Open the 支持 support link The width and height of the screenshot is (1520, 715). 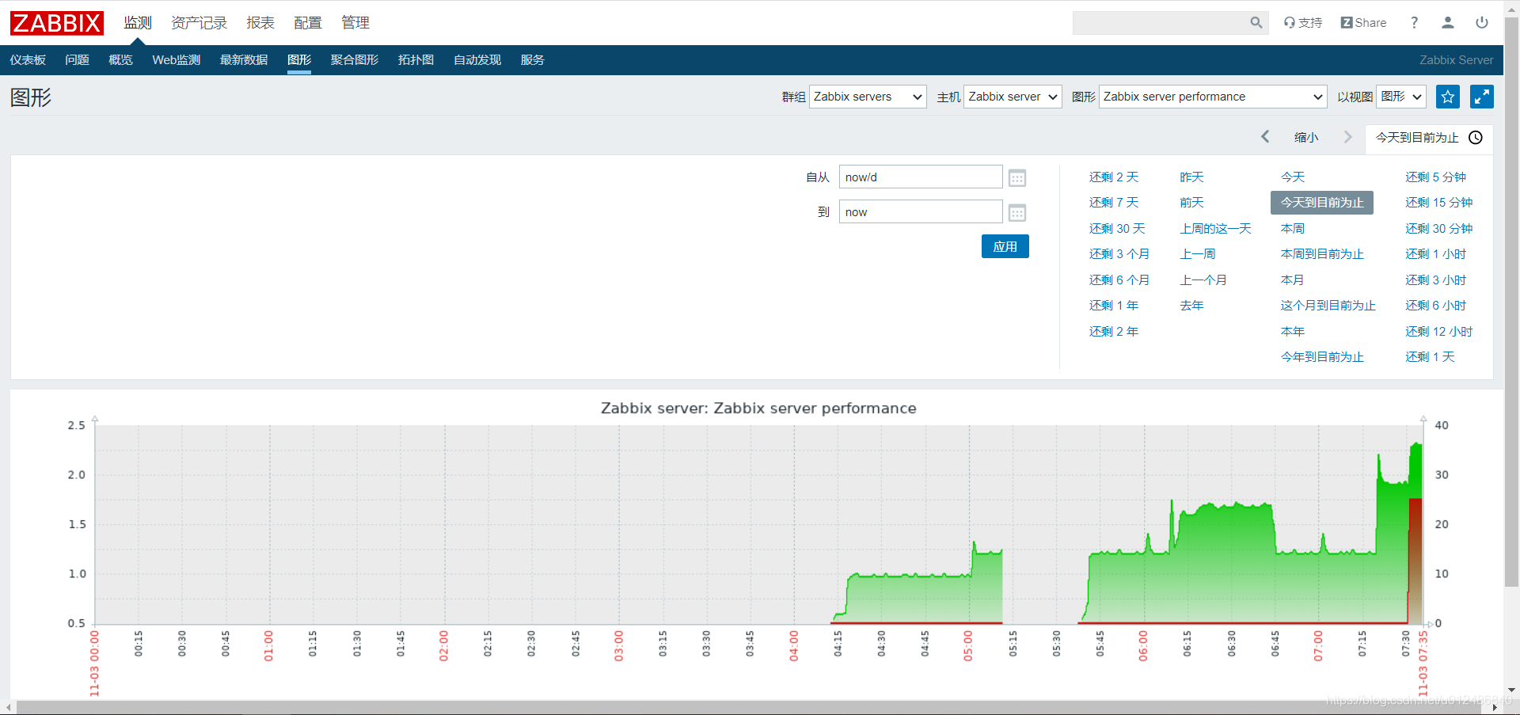1303,23
